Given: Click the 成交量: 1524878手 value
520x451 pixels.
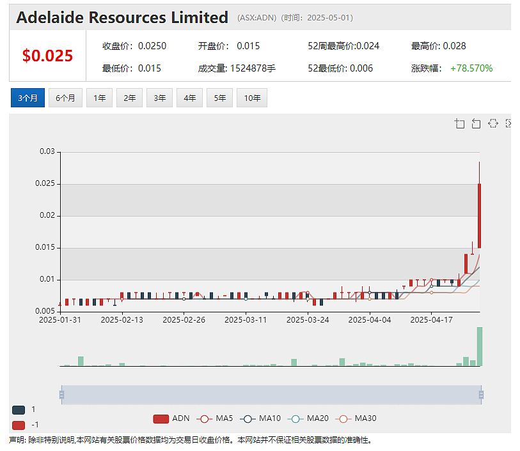Looking at the screenshot, I should 237,68.
